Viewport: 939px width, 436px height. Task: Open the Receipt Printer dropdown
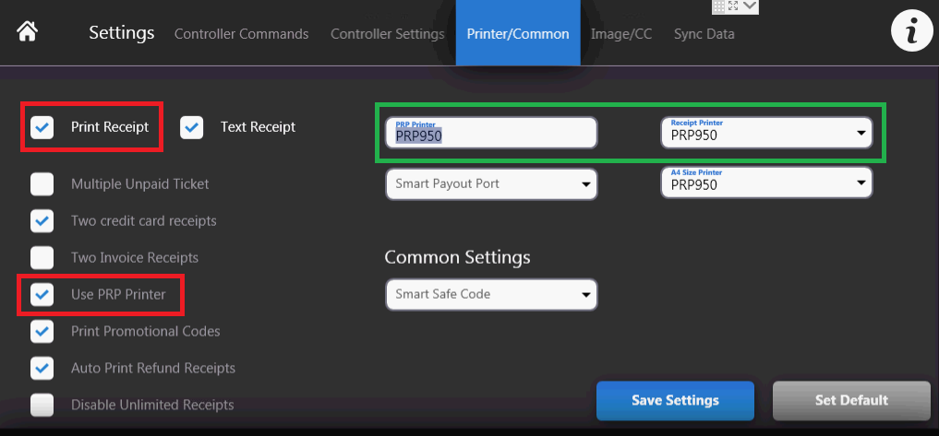(x=766, y=134)
